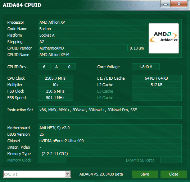Click the Multiplier value 10x
Screen dimensions: 190x182
(x=55, y=85)
